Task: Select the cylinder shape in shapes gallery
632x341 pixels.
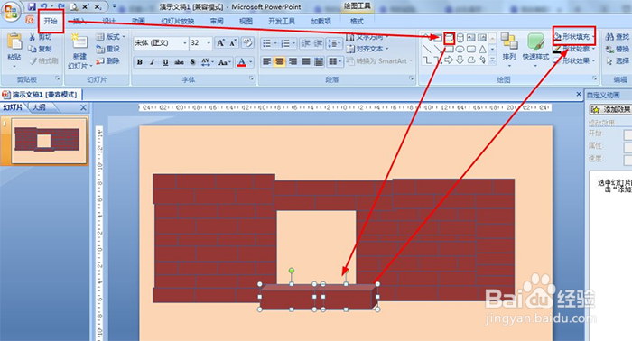Action: click(460, 38)
